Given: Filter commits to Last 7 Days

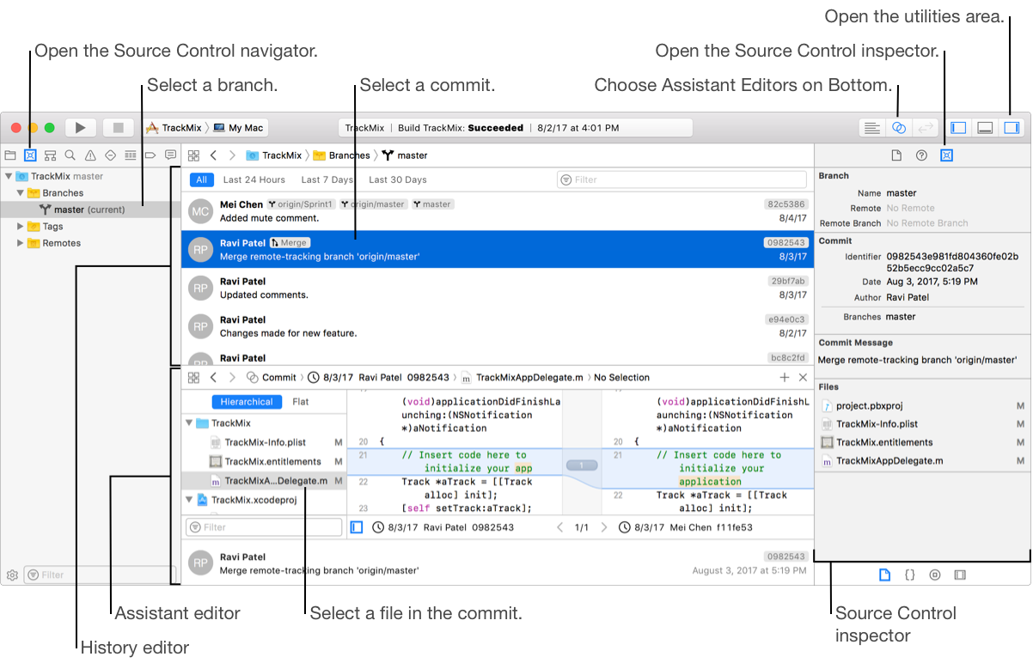Looking at the screenshot, I should [327, 179].
